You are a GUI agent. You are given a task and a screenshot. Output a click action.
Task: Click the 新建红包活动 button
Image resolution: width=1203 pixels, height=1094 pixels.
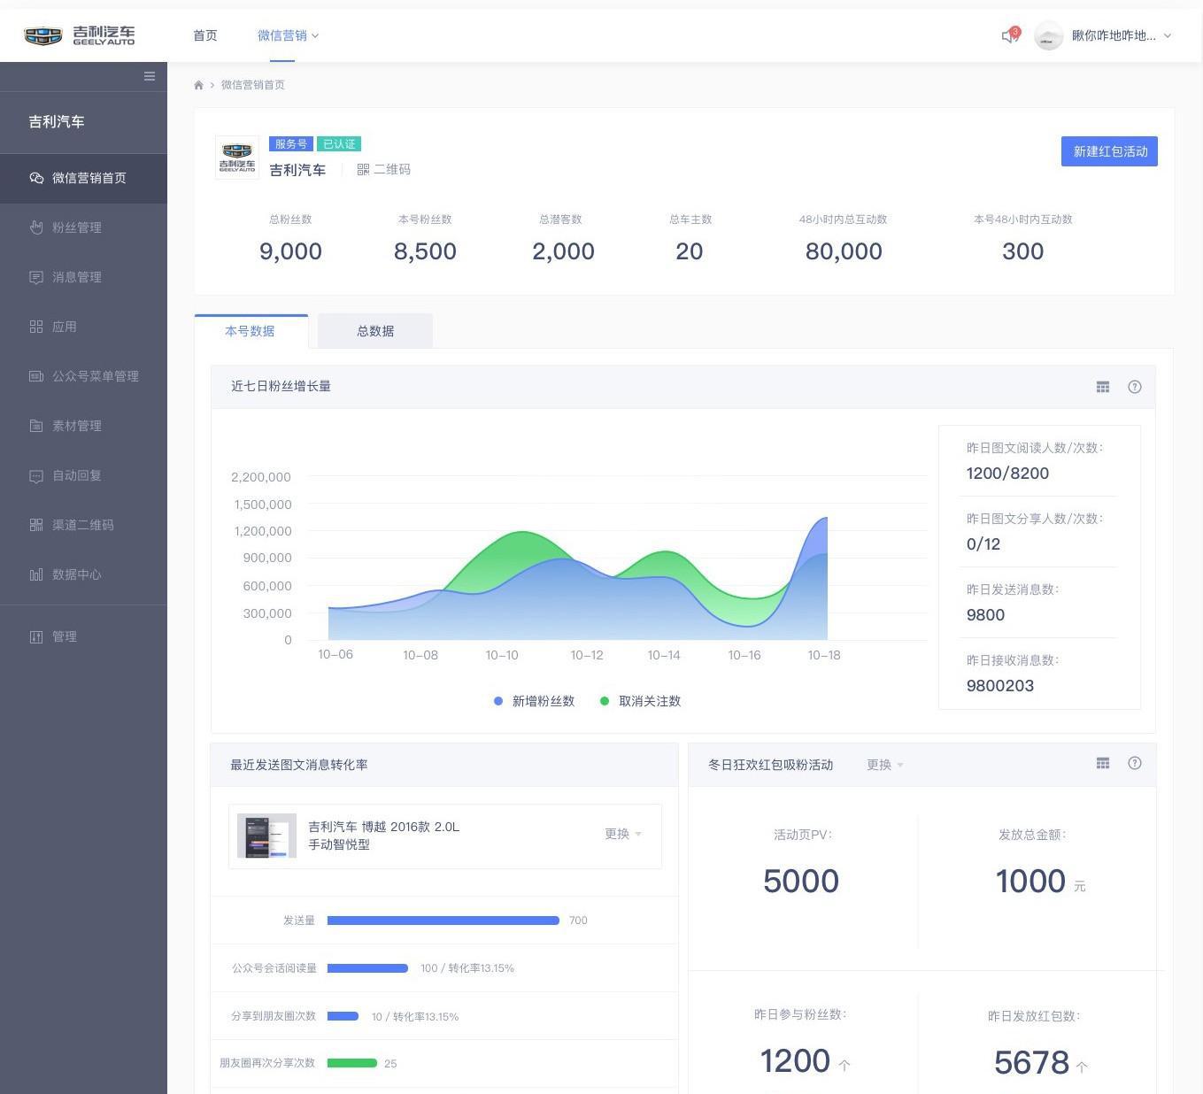click(x=1109, y=151)
